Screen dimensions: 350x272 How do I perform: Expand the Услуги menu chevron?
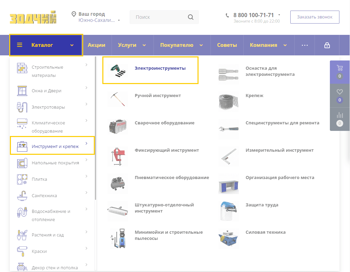pos(144,45)
